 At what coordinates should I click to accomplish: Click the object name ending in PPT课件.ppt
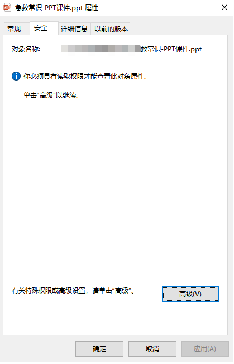pyautogui.click(x=131, y=49)
